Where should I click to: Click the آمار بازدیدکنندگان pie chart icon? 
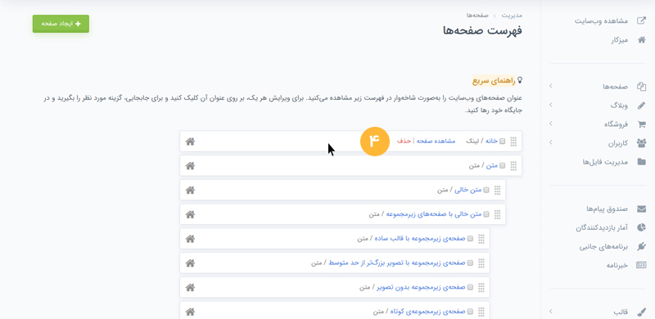[641, 227]
